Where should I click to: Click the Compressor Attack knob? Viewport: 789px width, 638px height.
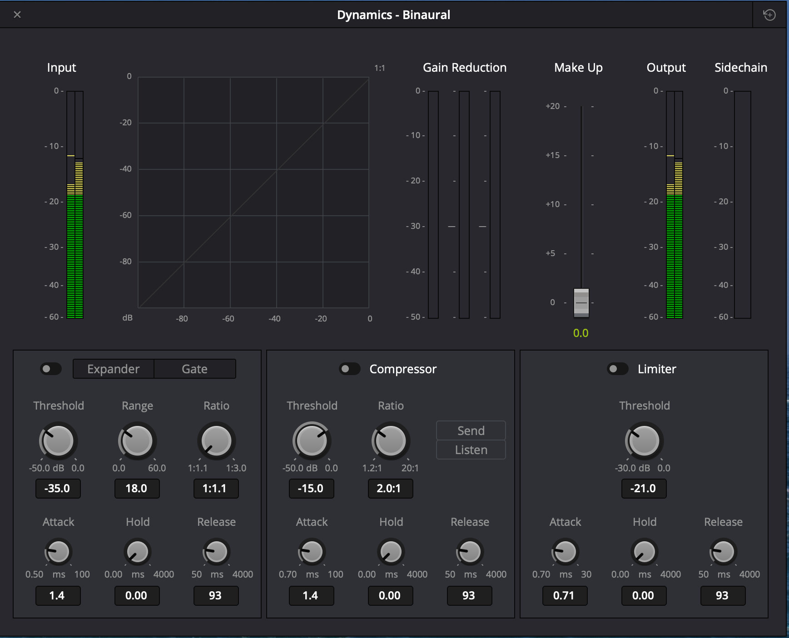[312, 552]
